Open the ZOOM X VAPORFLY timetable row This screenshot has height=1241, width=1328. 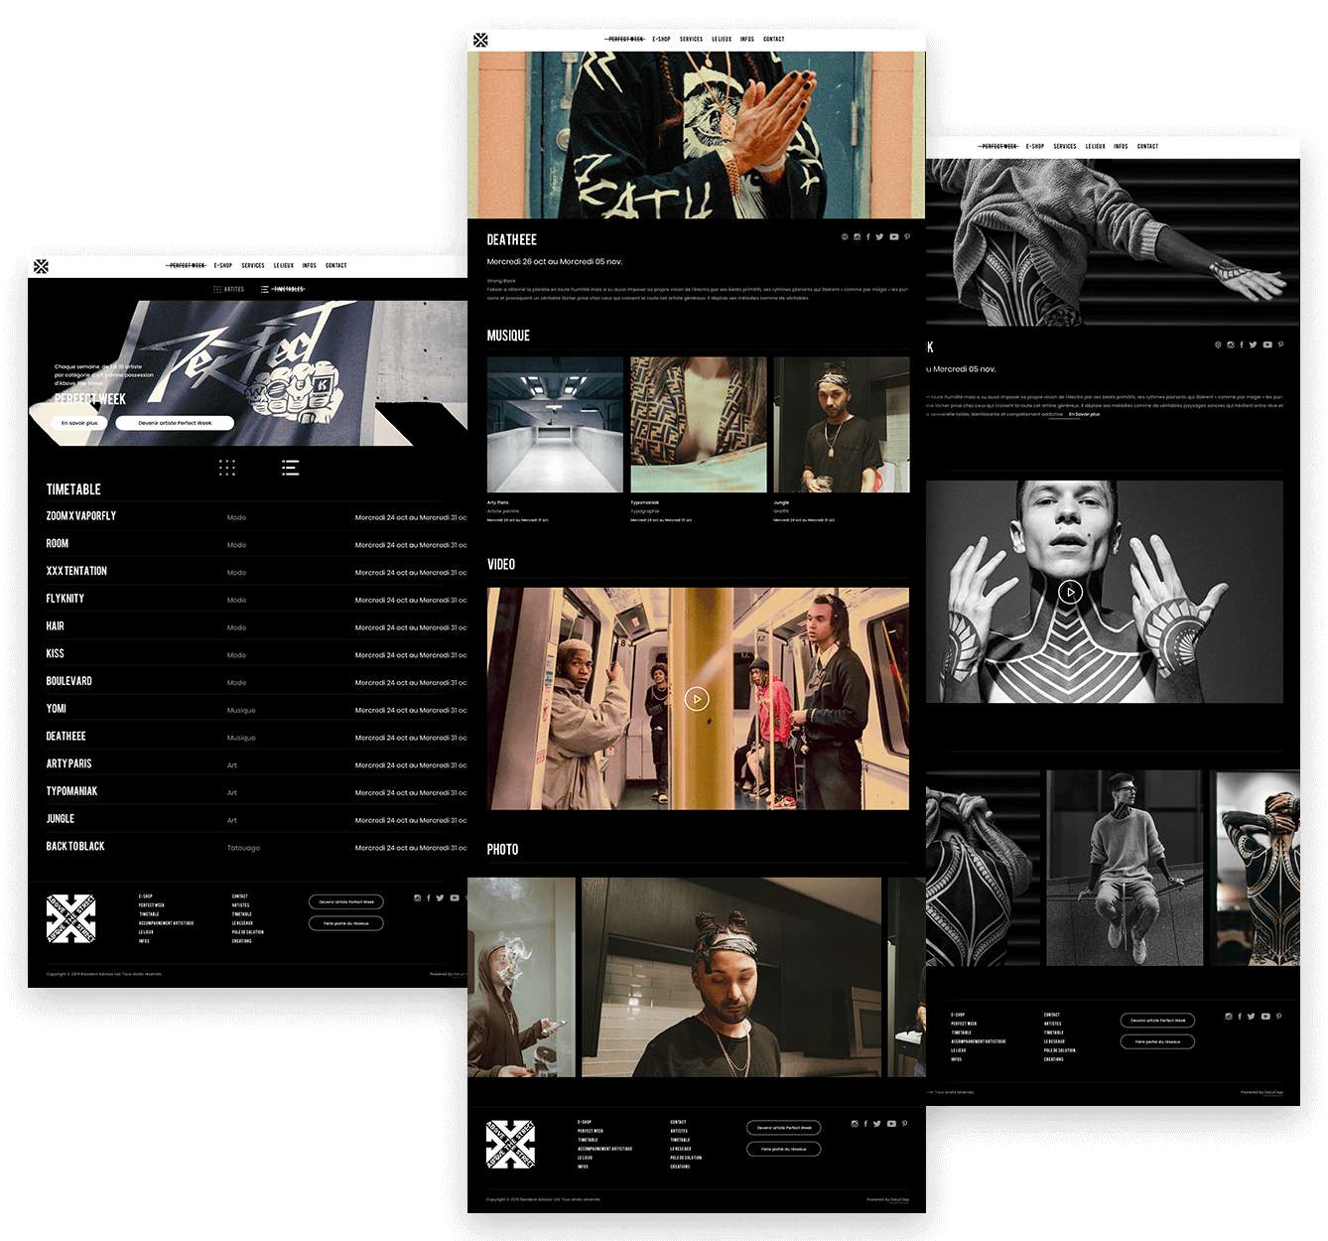[x=81, y=516]
